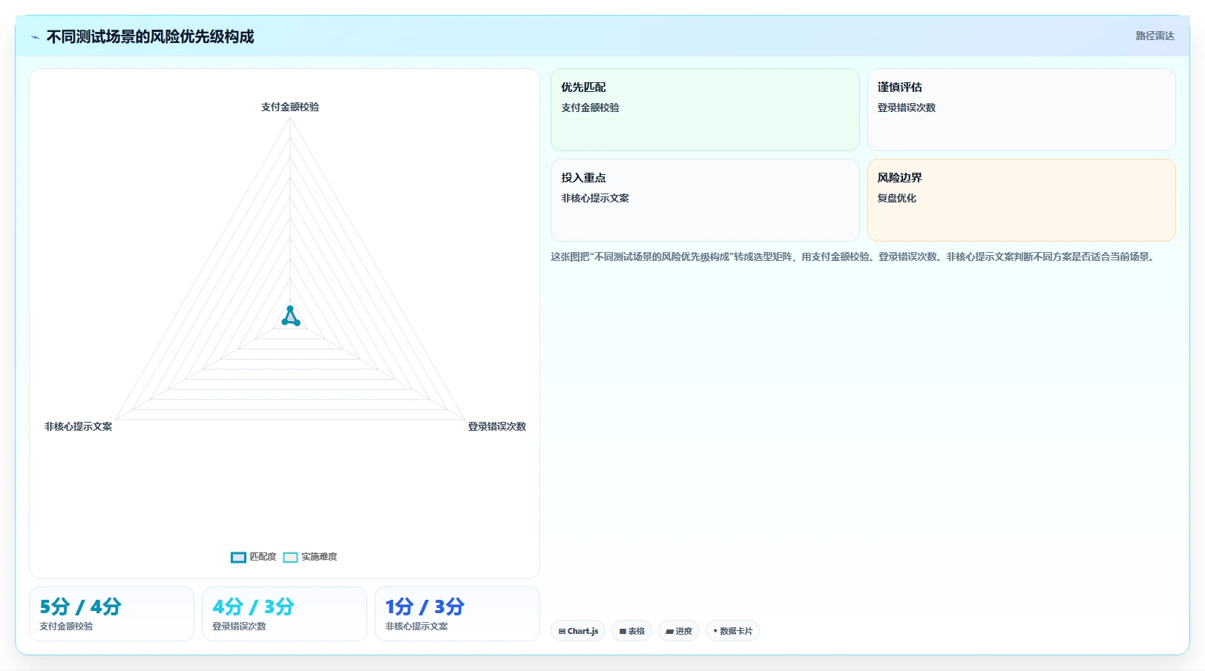Click the radar data polygon at chart center
The width and height of the screenshot is (1205, 671).
[291, 317]
